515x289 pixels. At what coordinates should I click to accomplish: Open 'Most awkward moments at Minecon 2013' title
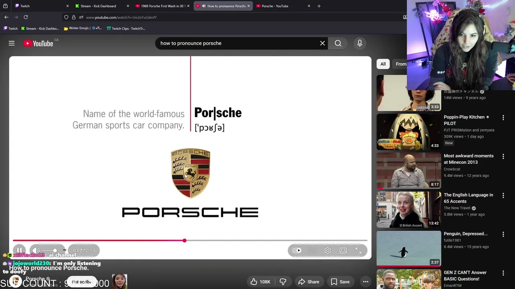click(x=469, y=159)
